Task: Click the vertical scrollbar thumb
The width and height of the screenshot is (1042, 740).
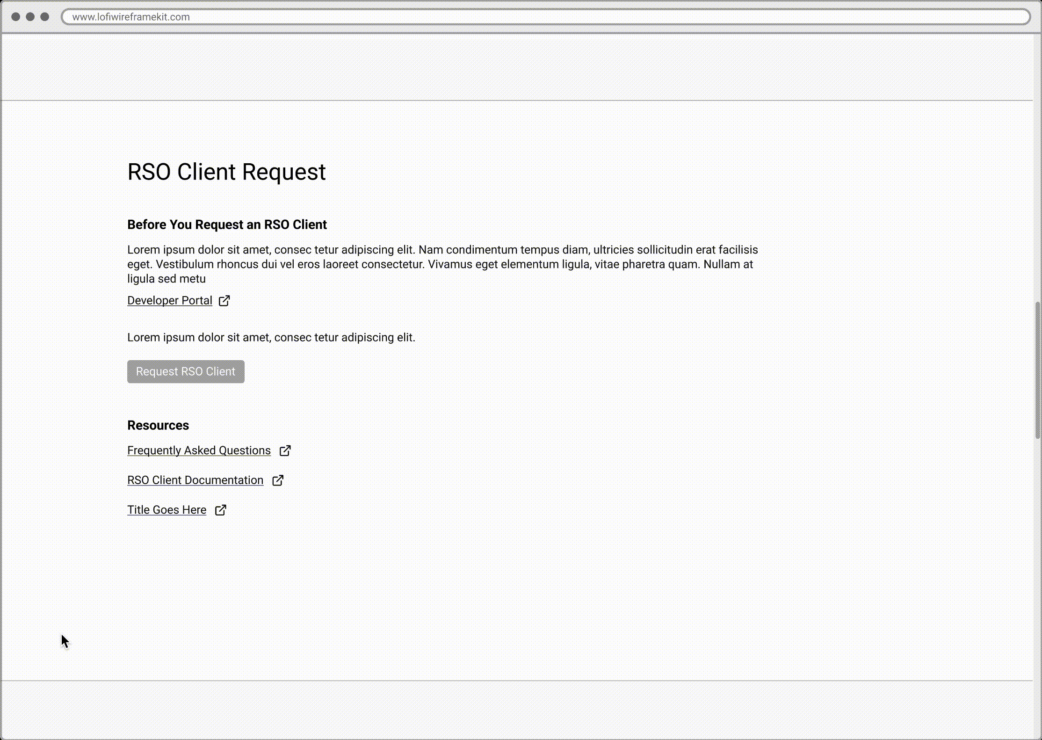Action: click(1037, 370)
